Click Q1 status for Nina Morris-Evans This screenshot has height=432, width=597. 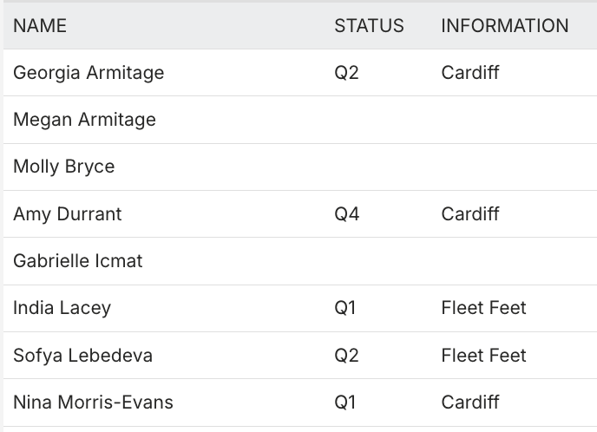pos(345,403)
